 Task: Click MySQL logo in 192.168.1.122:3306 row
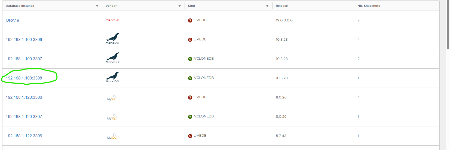click(x=112, y=136)
